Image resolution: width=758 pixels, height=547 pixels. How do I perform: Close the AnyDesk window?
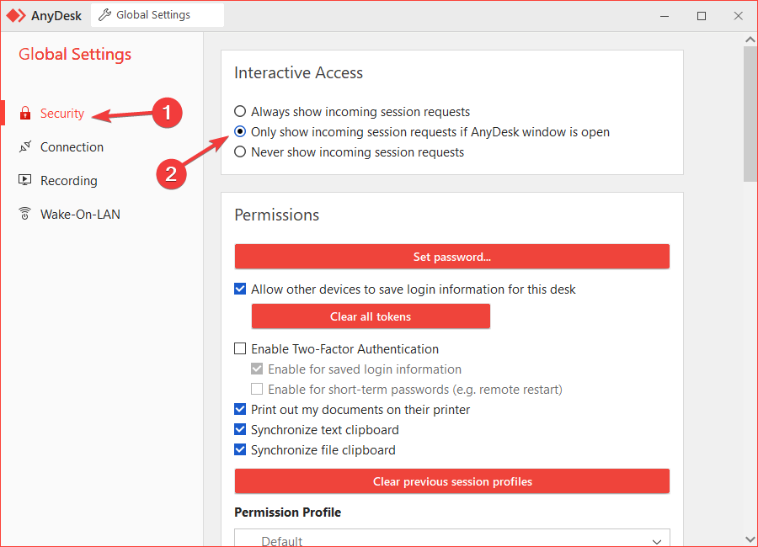[x=738, y=16]
